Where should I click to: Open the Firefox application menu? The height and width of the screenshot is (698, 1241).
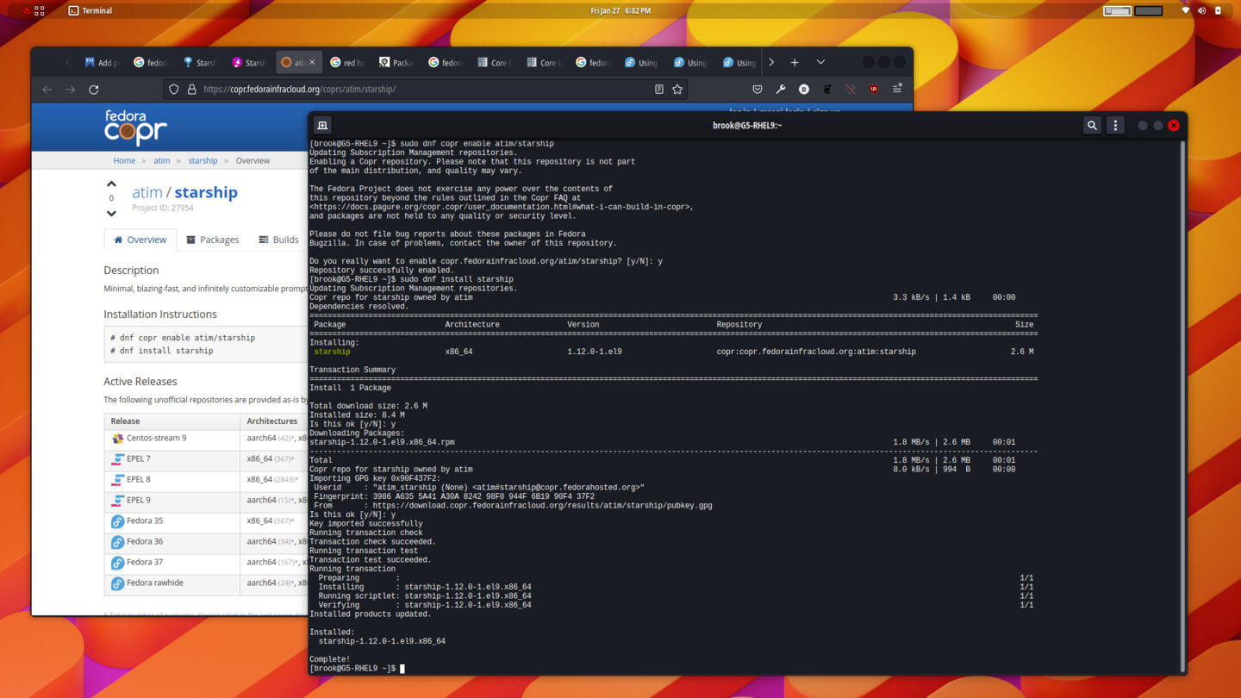(897, 89)
